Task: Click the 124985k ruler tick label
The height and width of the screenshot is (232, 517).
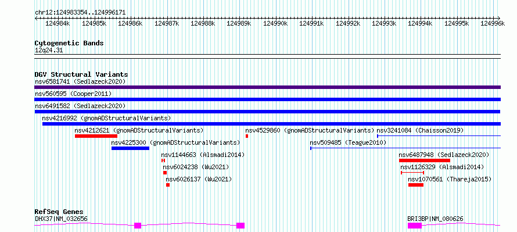Action: pyautogui.click(x=94, y=24)
